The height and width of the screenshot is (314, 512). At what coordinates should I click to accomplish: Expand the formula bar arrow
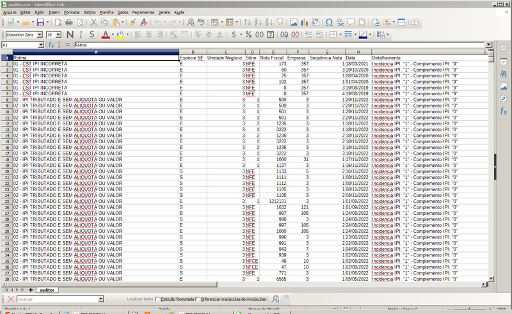coord(488,45)
